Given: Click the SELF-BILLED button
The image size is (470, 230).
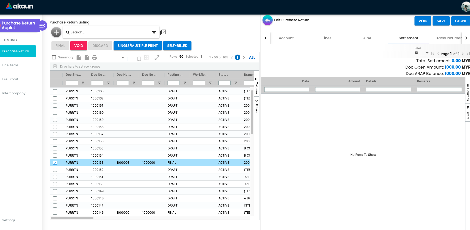Looking at the screenshot, I should (x=177, y=46).
